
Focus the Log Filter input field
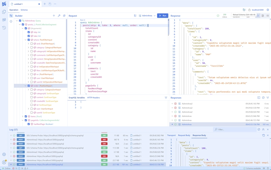(x=235, y=129)
